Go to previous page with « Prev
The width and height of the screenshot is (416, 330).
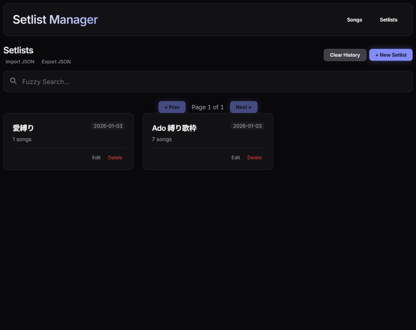click(172, 107)
